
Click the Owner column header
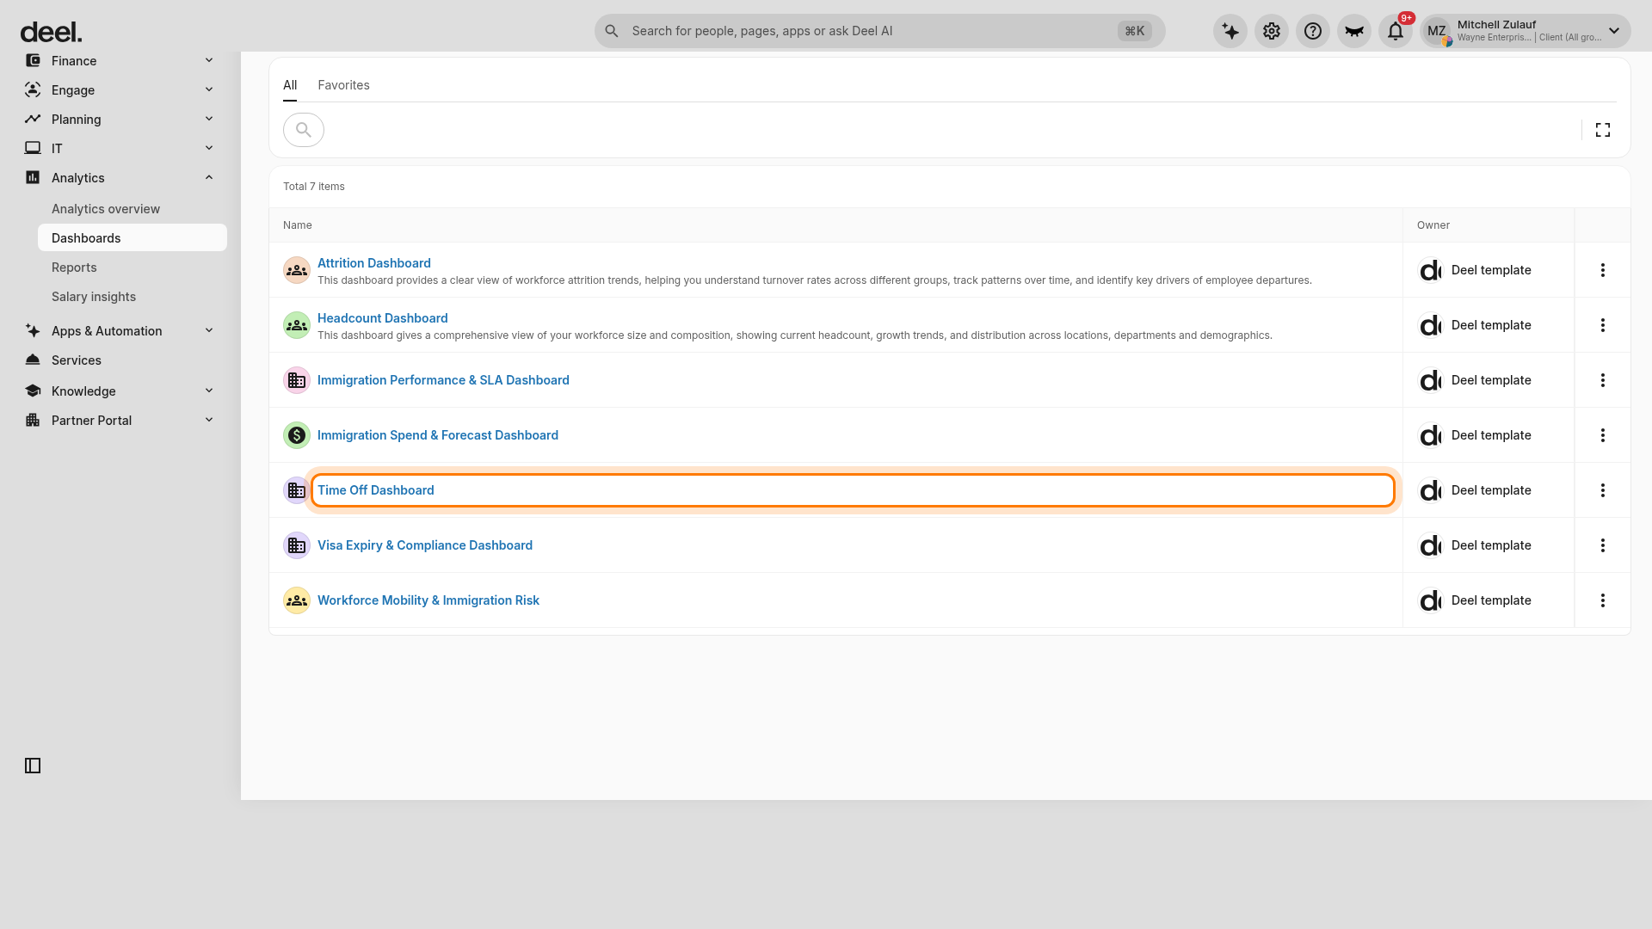pyautogui.click(x=1433, y=225)
